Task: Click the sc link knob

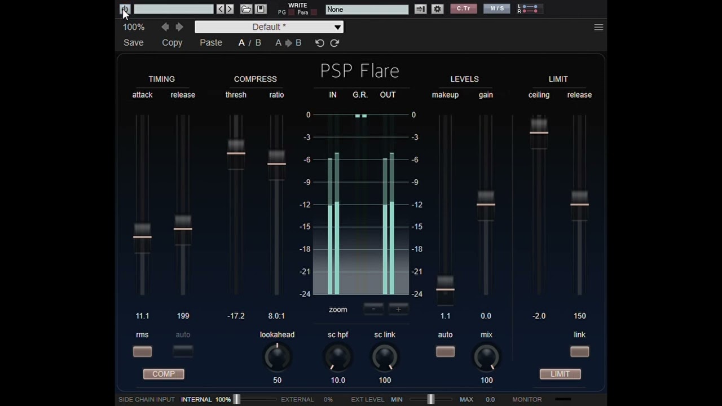Action: pyautogui.click(x=385, y=357)
